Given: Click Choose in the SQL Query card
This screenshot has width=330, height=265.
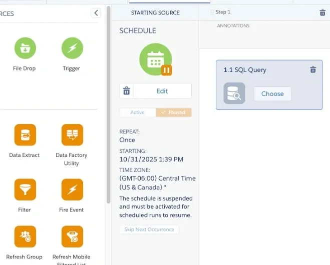Looking at the screenshot, I should [272, 93].
